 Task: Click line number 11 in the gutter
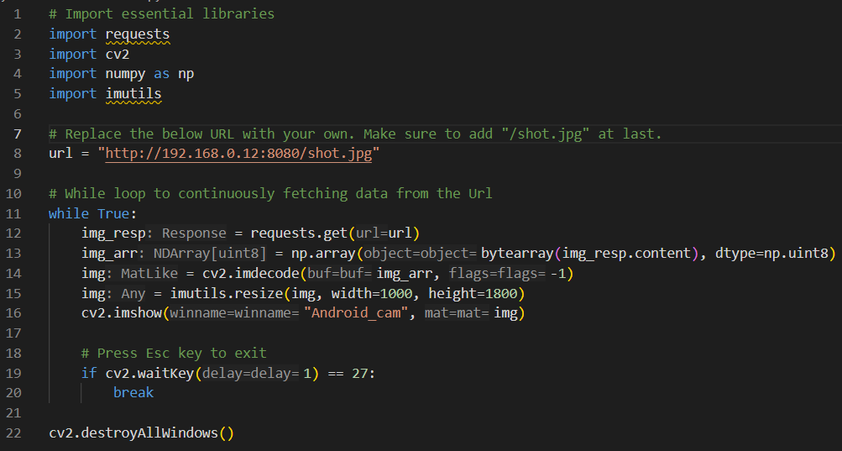click(x=13, y=213)
